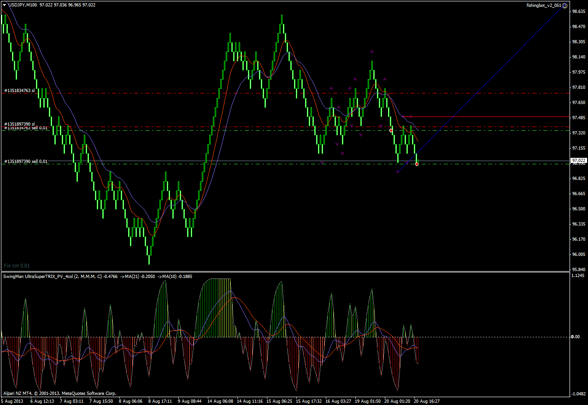The width and height of the screenshot is (588, 405).
Task: Click the 97.320 price axis label
Action: click(578, 133)
